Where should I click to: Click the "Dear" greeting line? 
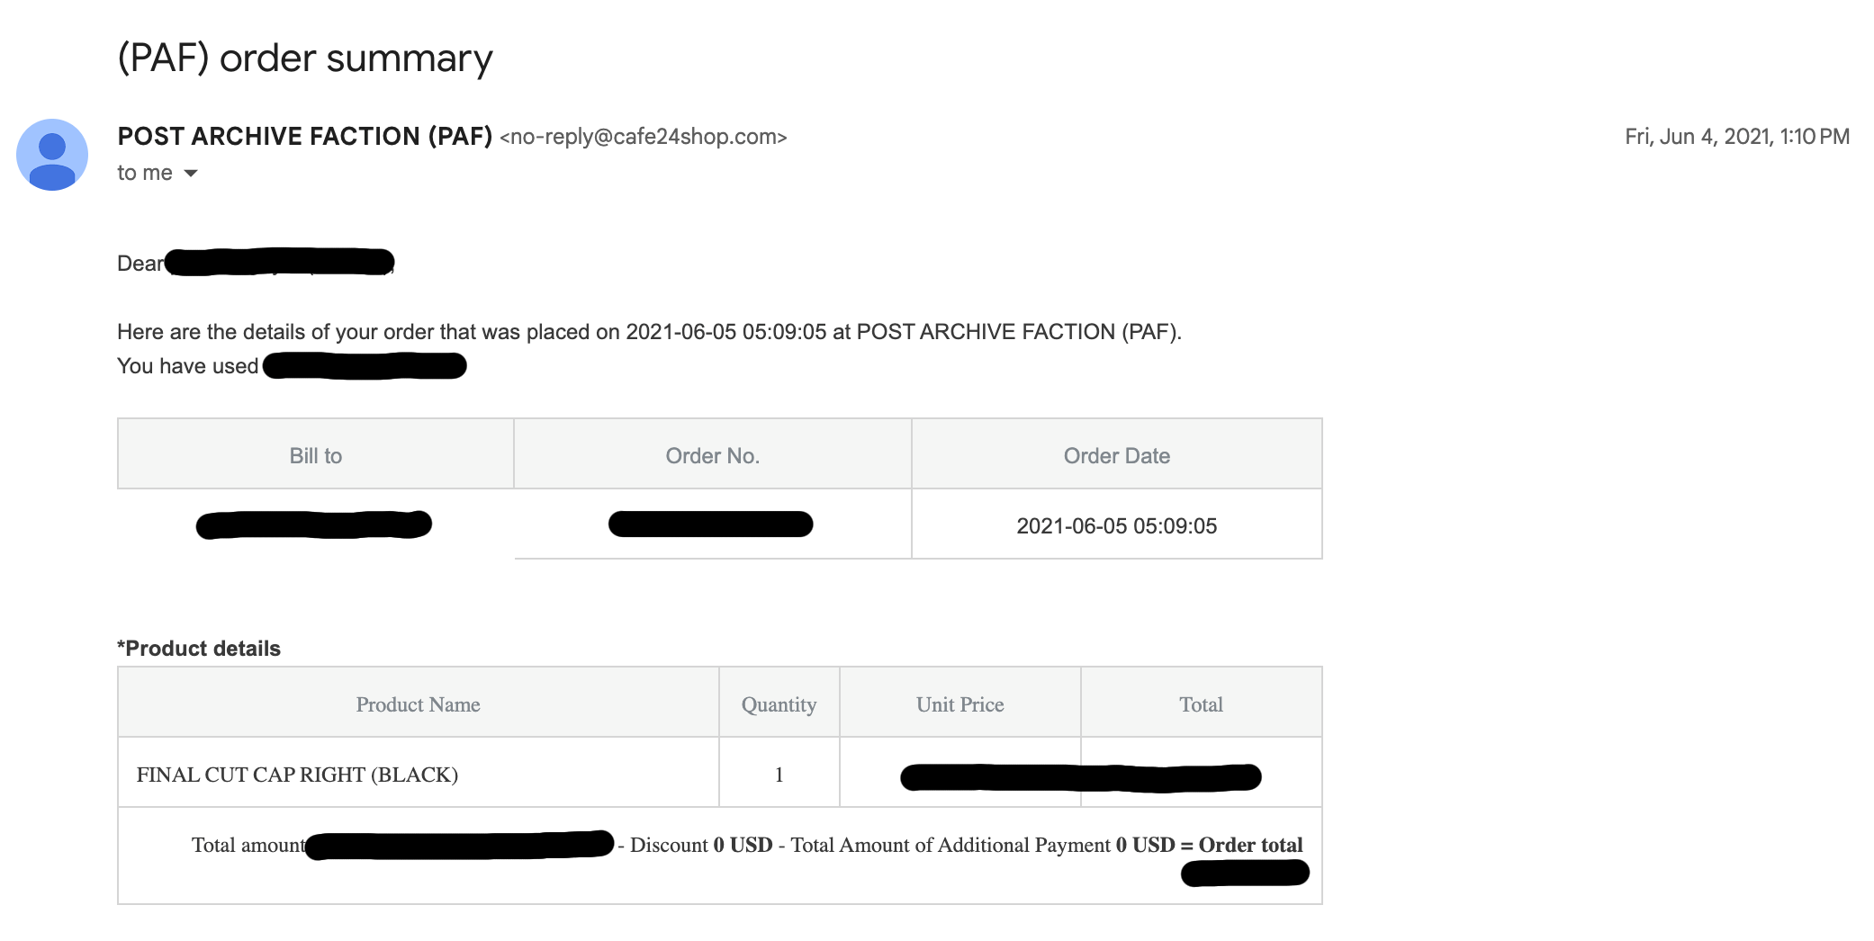pos(140,263)
